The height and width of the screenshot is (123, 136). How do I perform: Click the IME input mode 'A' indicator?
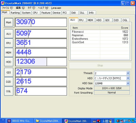click(x=104, y=121)
